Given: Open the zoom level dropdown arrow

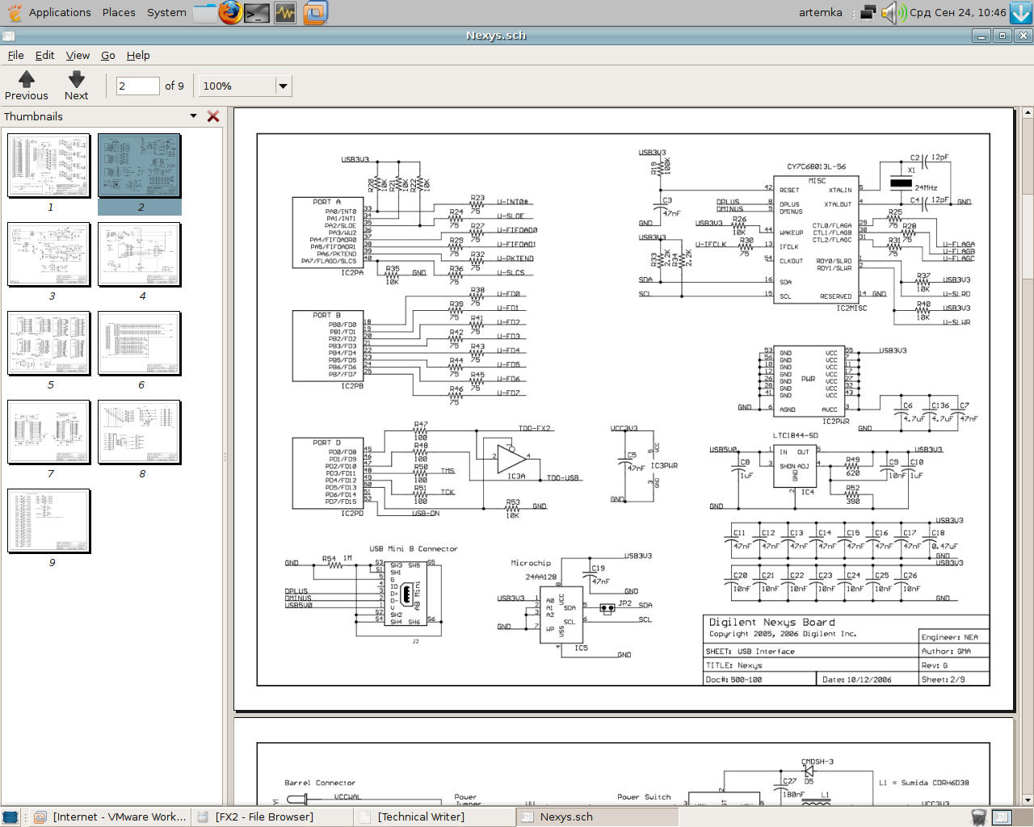Looking at the screenshot, I should (x=283, y=86).
